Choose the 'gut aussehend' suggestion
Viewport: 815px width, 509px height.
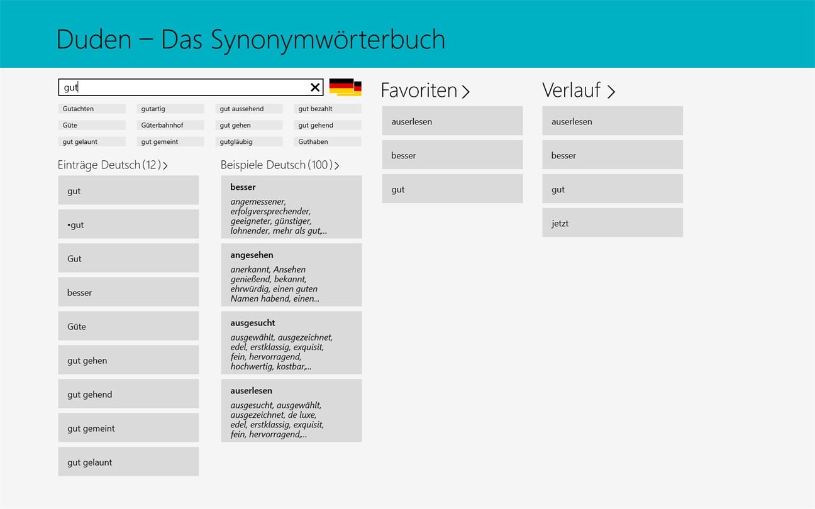point(249,109)
